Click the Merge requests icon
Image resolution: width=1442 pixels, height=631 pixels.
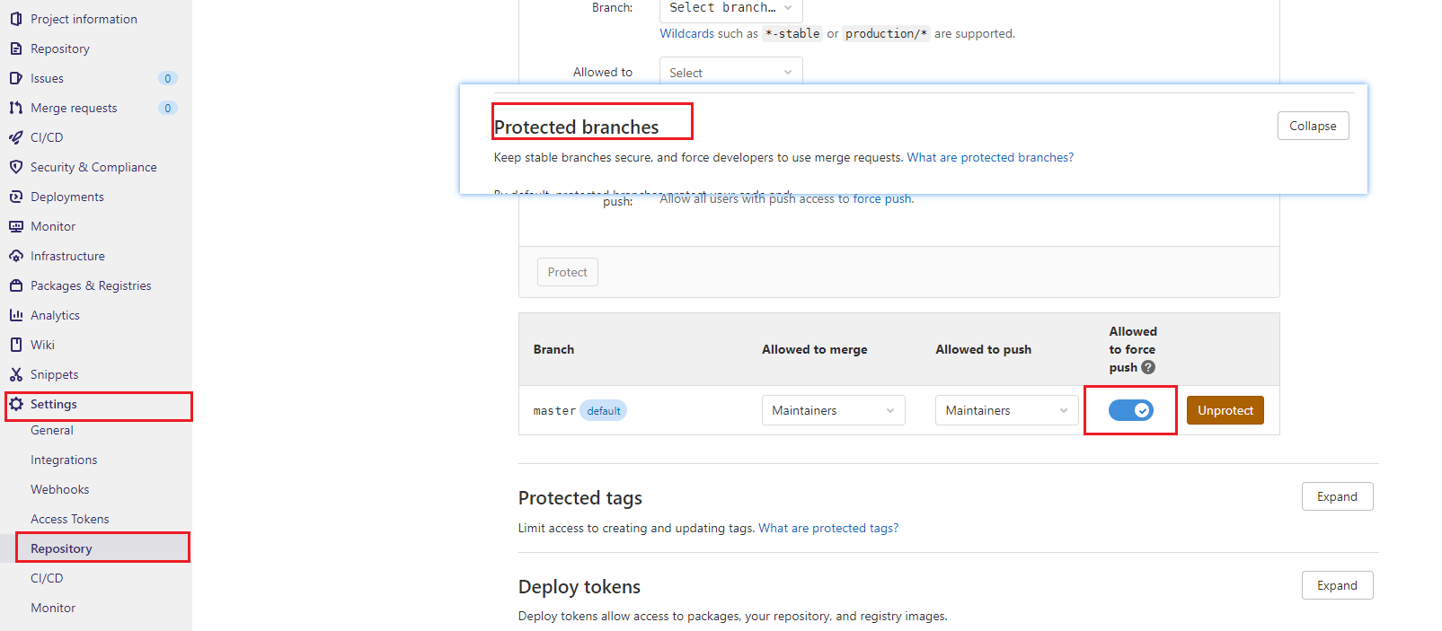[16, 108]
